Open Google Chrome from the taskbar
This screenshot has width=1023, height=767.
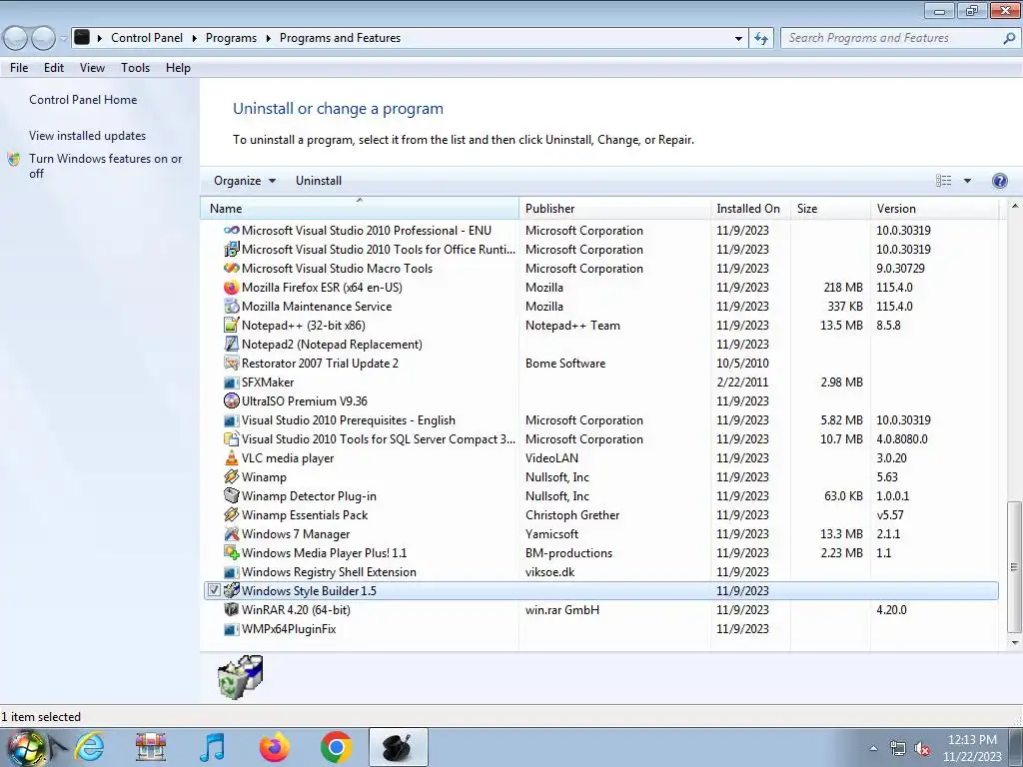[336, 747]
